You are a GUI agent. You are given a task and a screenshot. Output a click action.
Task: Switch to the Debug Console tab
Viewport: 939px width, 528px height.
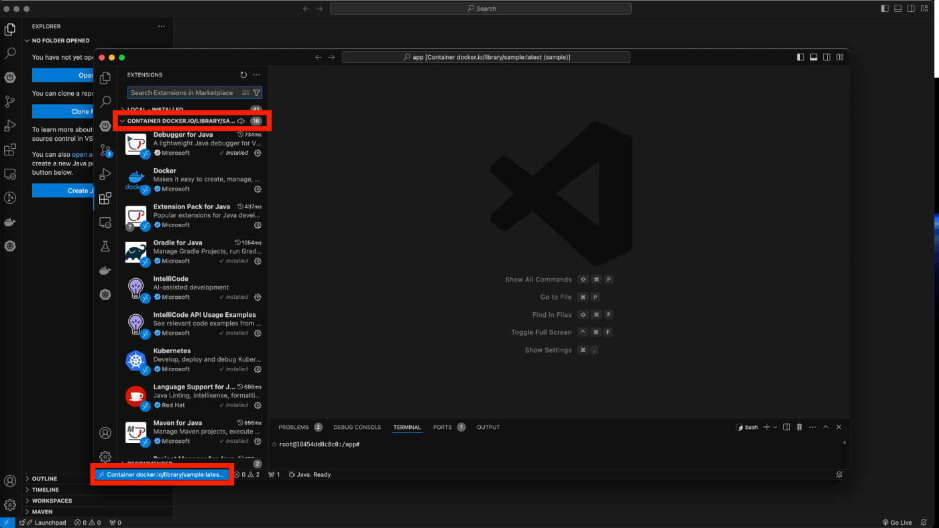(x=357, y=427)
